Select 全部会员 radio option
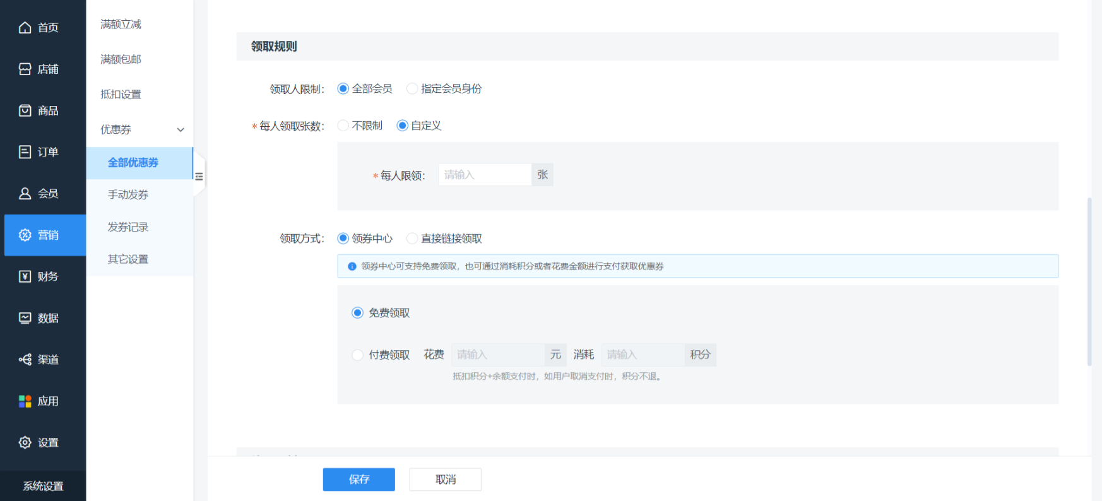The height and width of the screenshot is (501, 1102). tap(343, 89)
